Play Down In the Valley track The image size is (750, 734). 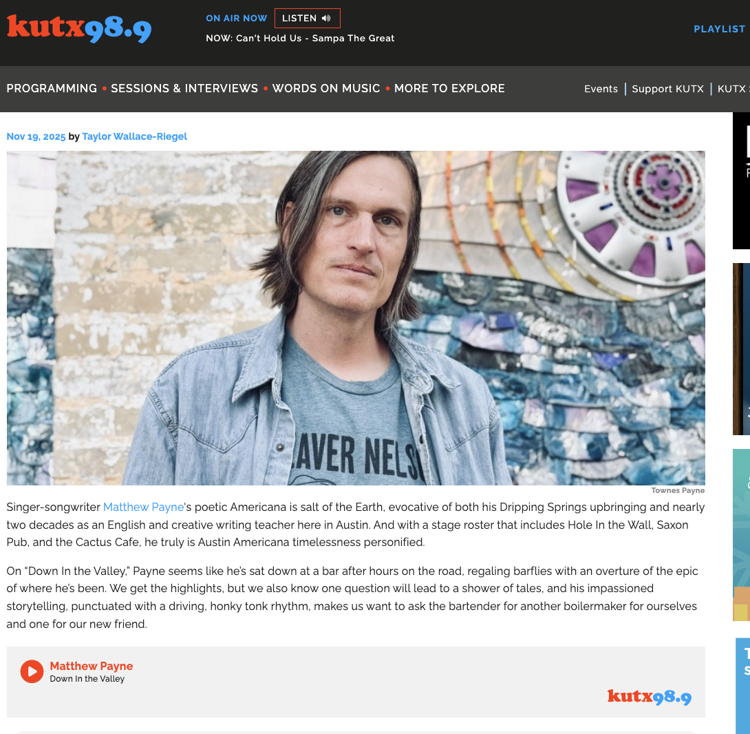coord(32,671)
